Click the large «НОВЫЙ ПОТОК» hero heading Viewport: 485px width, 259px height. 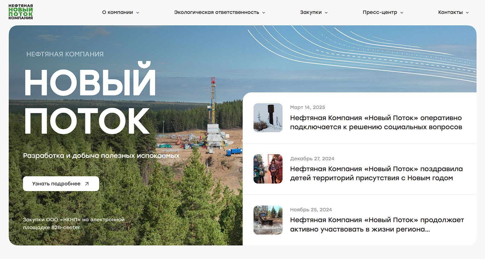(90, 98)
